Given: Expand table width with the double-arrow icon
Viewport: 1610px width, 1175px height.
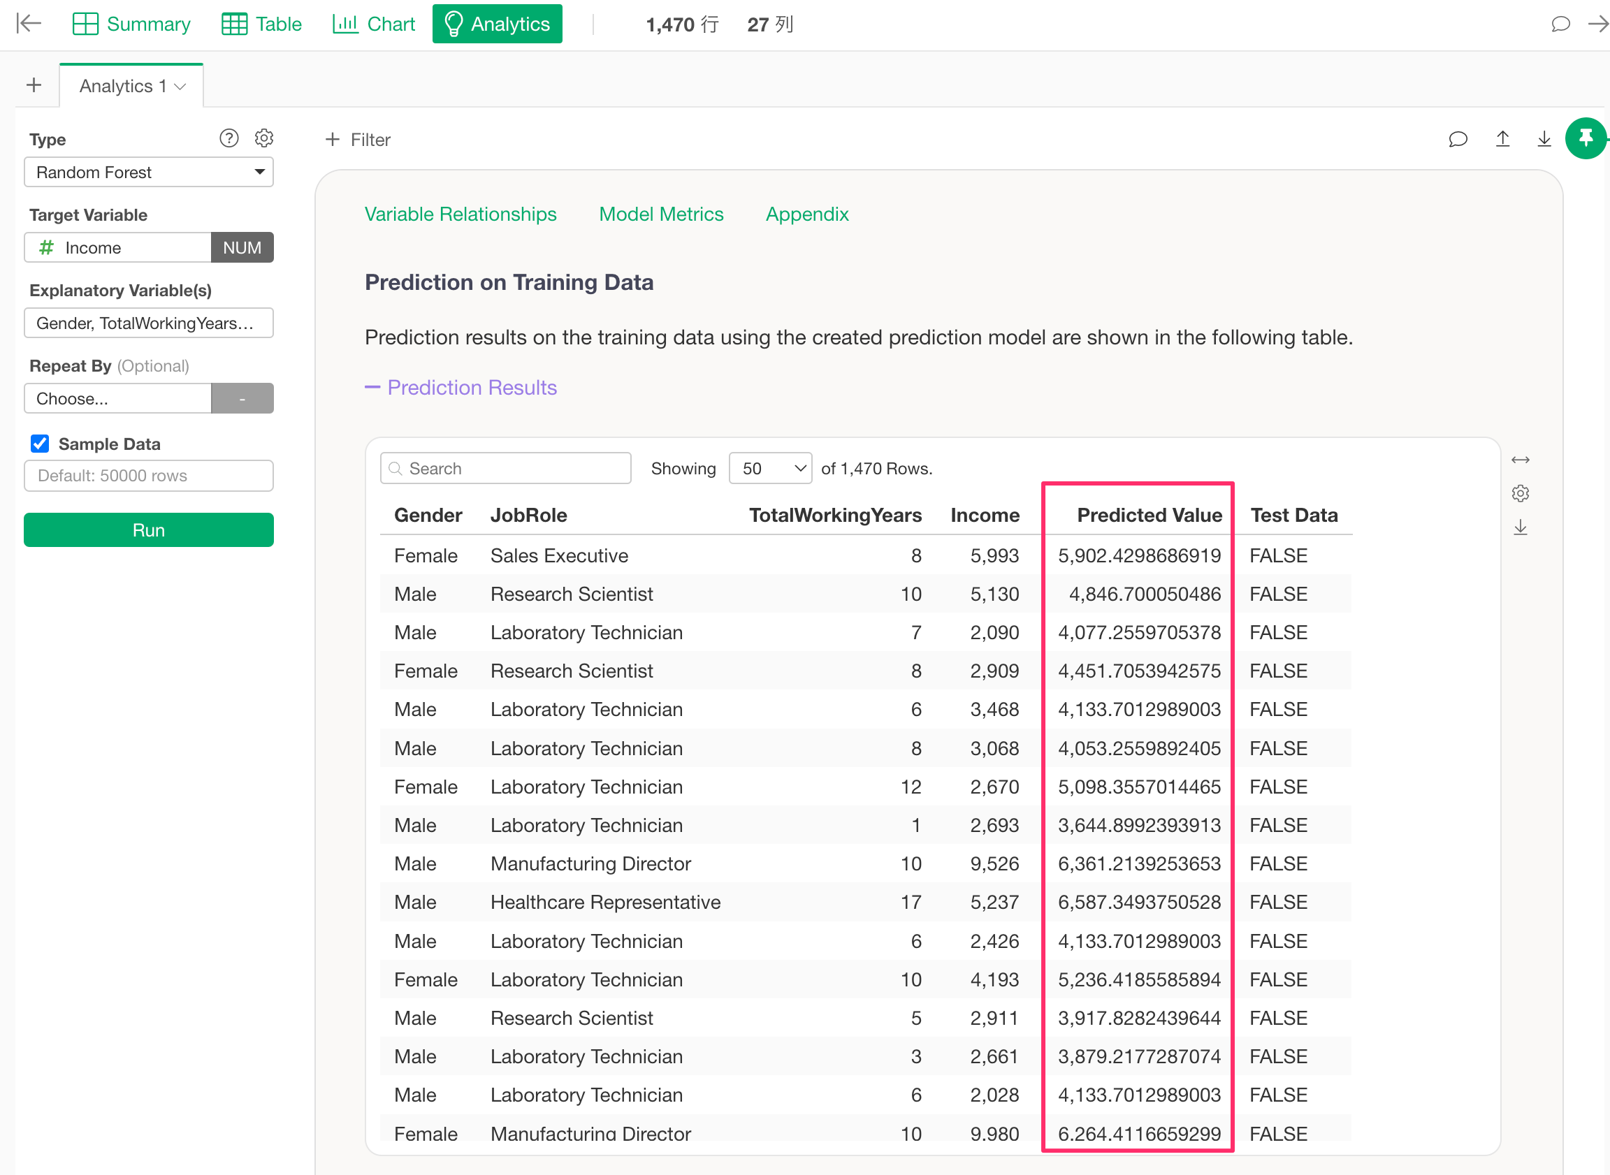Looking at the screenshot, I should pyautogui.click(x=1520, y=460).
